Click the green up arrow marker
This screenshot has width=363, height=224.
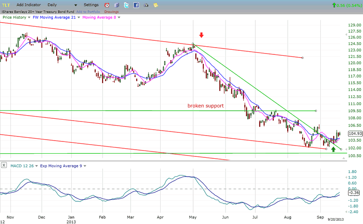click(x=334, y=149)
